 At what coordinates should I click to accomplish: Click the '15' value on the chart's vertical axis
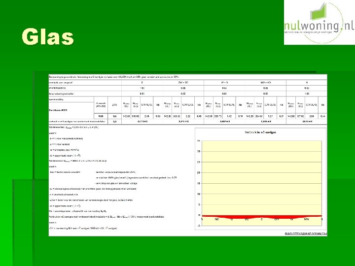tap(199, 183)
